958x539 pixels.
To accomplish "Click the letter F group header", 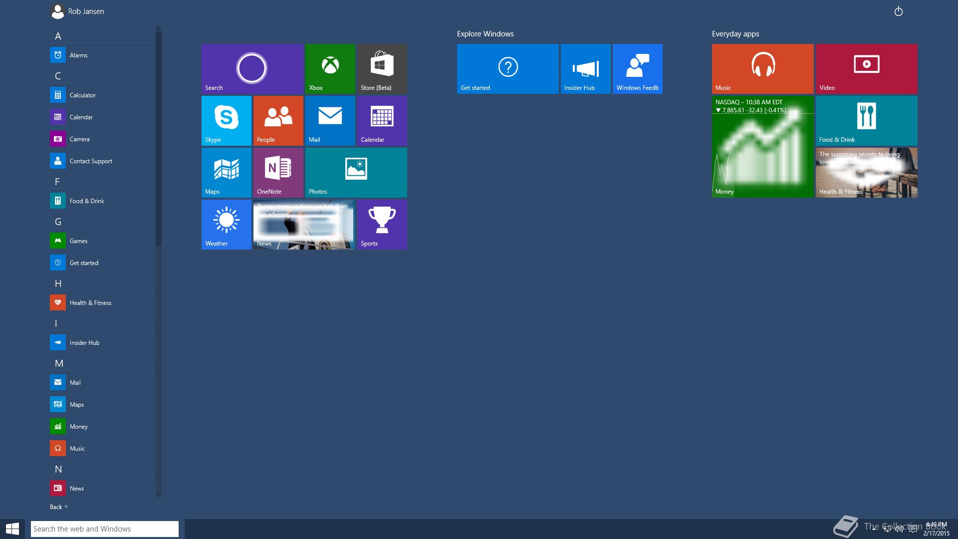I will (57, 182).
